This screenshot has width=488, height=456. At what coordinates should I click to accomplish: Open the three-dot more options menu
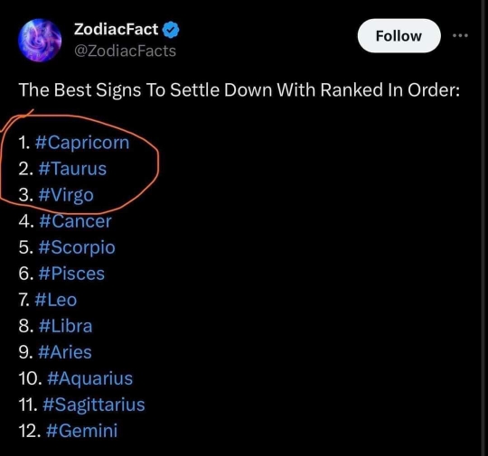tap(460, 36)
